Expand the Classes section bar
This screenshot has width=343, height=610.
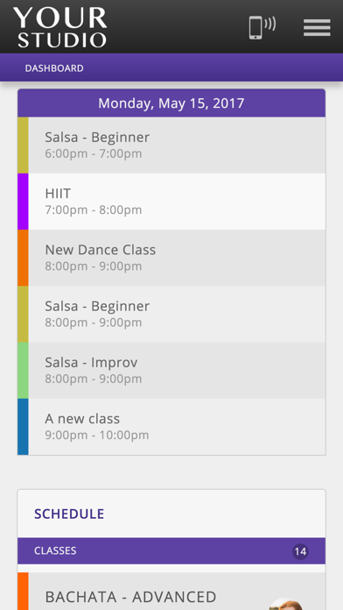coord(171,551)
